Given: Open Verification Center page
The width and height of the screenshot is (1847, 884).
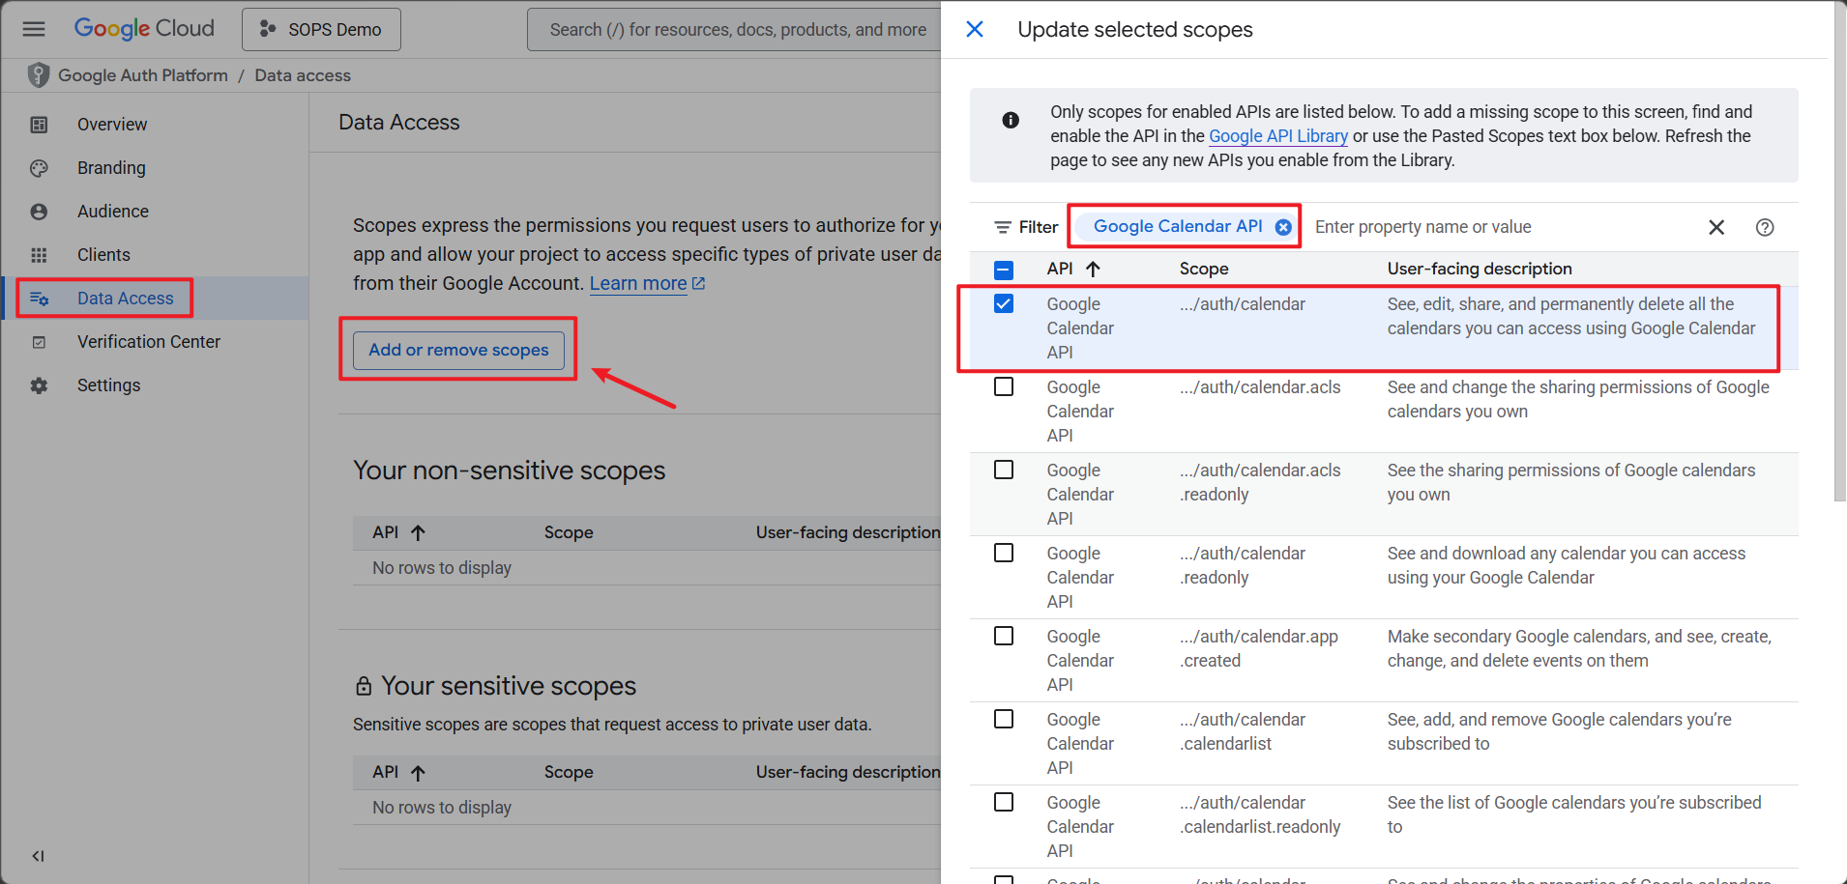Looking at the screenshot, I should pyautogui.click(x=149, y=342).
